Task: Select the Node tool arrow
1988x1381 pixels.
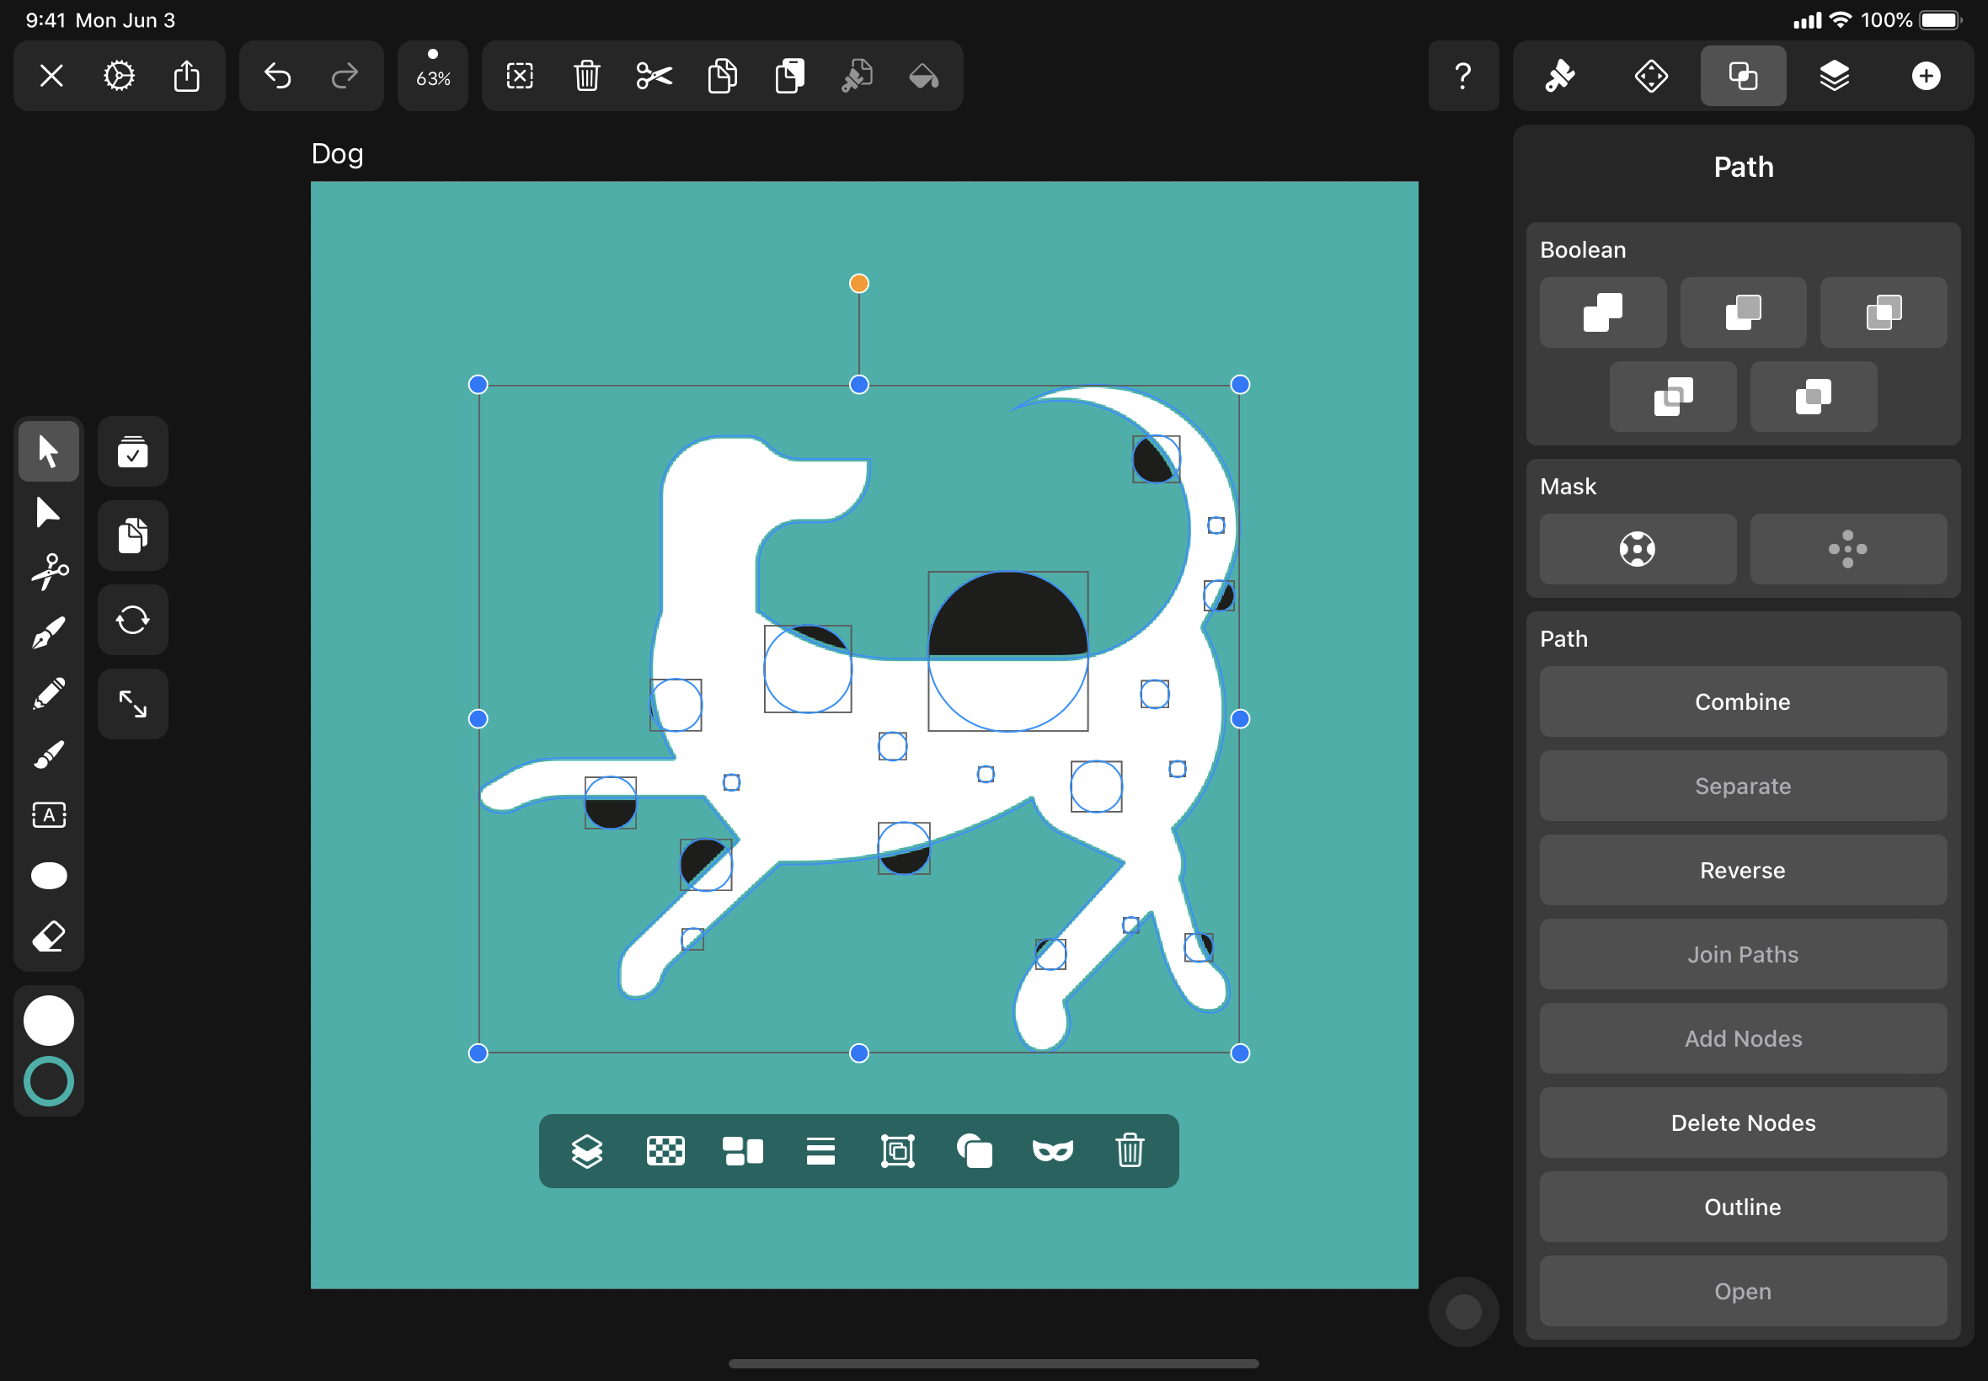Action: click(x=48, y=512)
